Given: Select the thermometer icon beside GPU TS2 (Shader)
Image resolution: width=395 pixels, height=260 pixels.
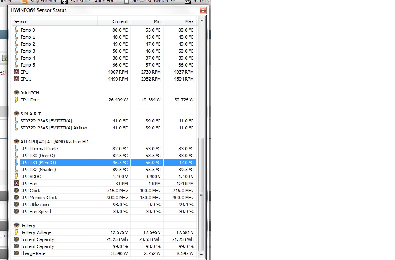Looking at the screenshot, I should 16,170.
